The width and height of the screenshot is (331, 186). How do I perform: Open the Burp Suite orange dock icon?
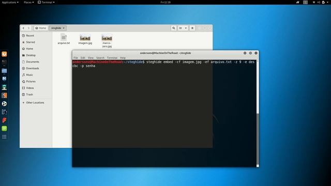[4, 95]
